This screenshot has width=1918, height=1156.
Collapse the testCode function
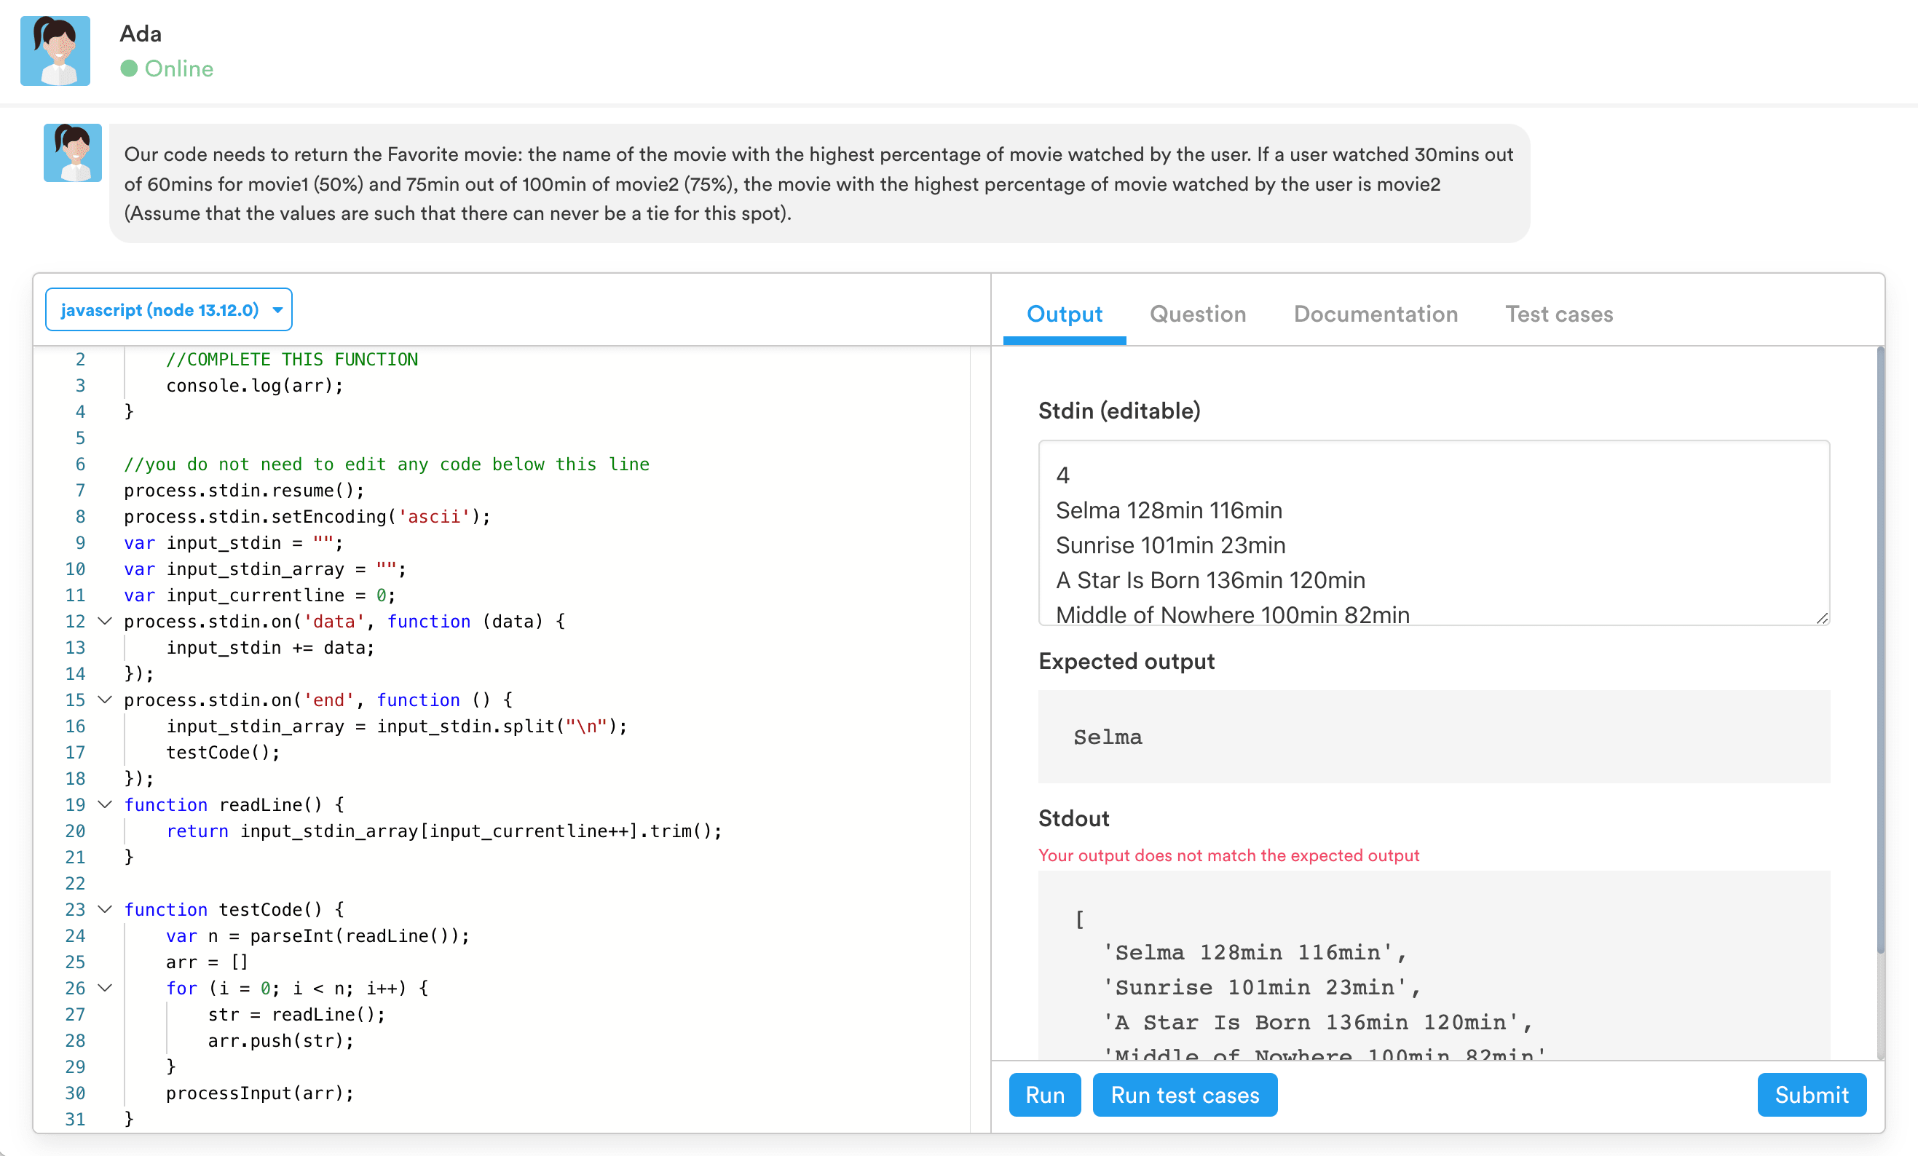(x=105, y=909)
